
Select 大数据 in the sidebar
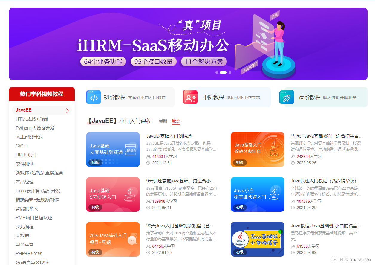point(22,236)
